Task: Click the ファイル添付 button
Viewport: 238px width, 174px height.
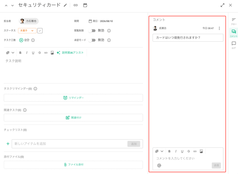Action: tap(73, 164)
